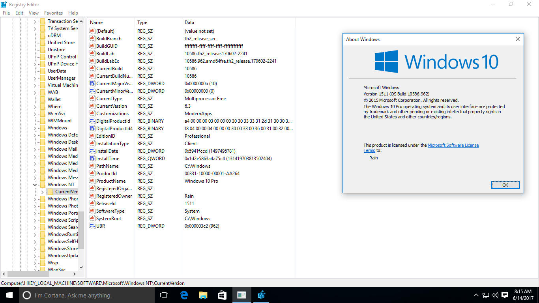Screen dimensions: 539x303
Task: Click the string icon next to BuildGUID
Action: click(x=93, y=46)
